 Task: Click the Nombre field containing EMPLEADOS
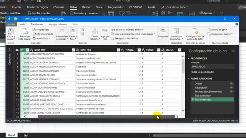(213, 67)
